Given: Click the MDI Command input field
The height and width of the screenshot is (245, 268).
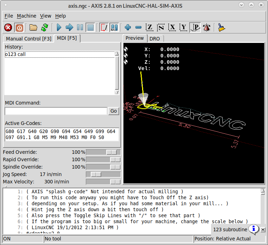Looking at the screenshot, I should click(x=56, y=111).
